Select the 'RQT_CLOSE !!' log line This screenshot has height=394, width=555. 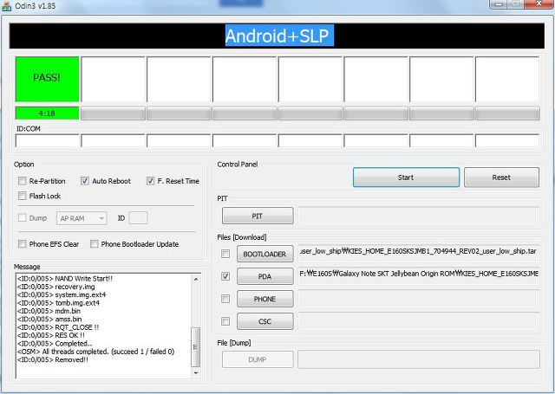[58, 327]
